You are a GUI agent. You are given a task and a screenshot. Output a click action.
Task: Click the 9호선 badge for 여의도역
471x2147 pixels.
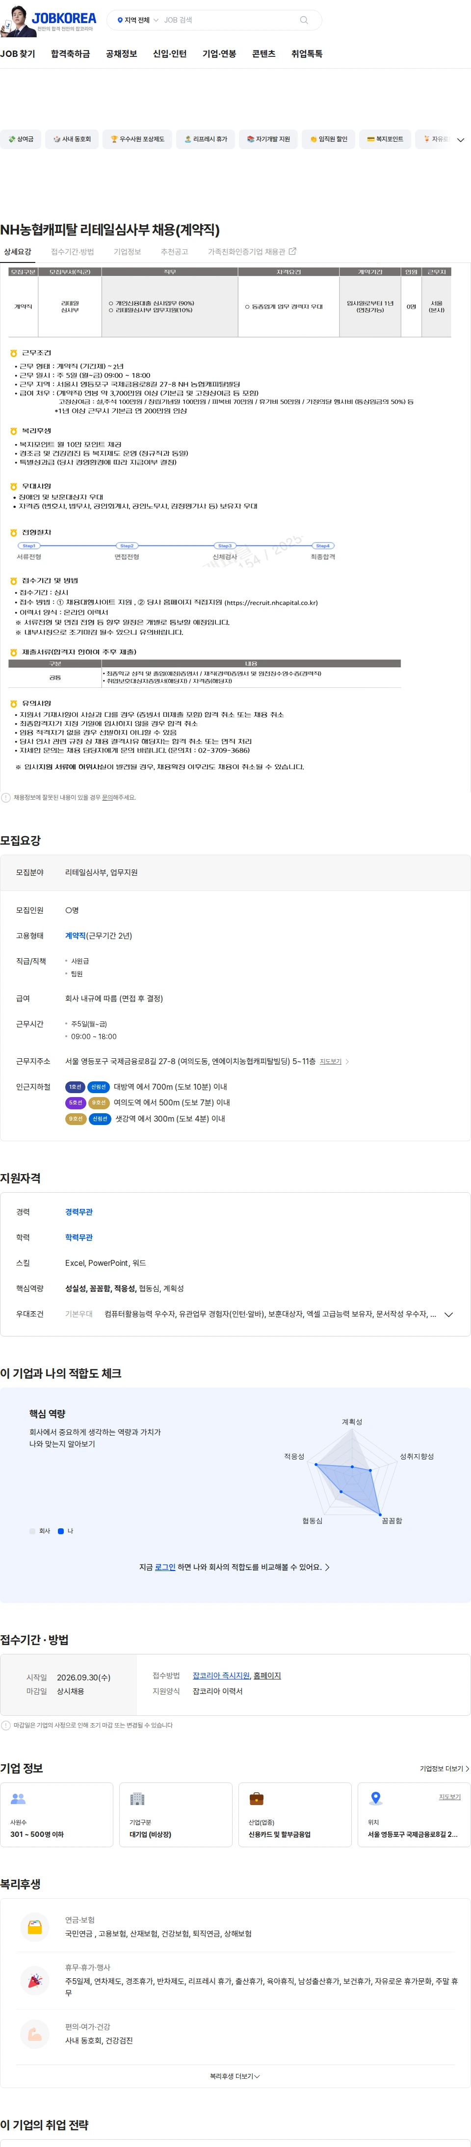pos(98,1102)
